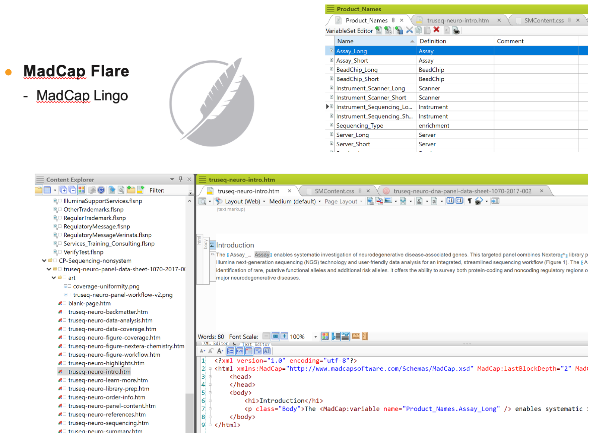
Task: Click the new folder icon in Content Explorer
Action: [131, 190]
